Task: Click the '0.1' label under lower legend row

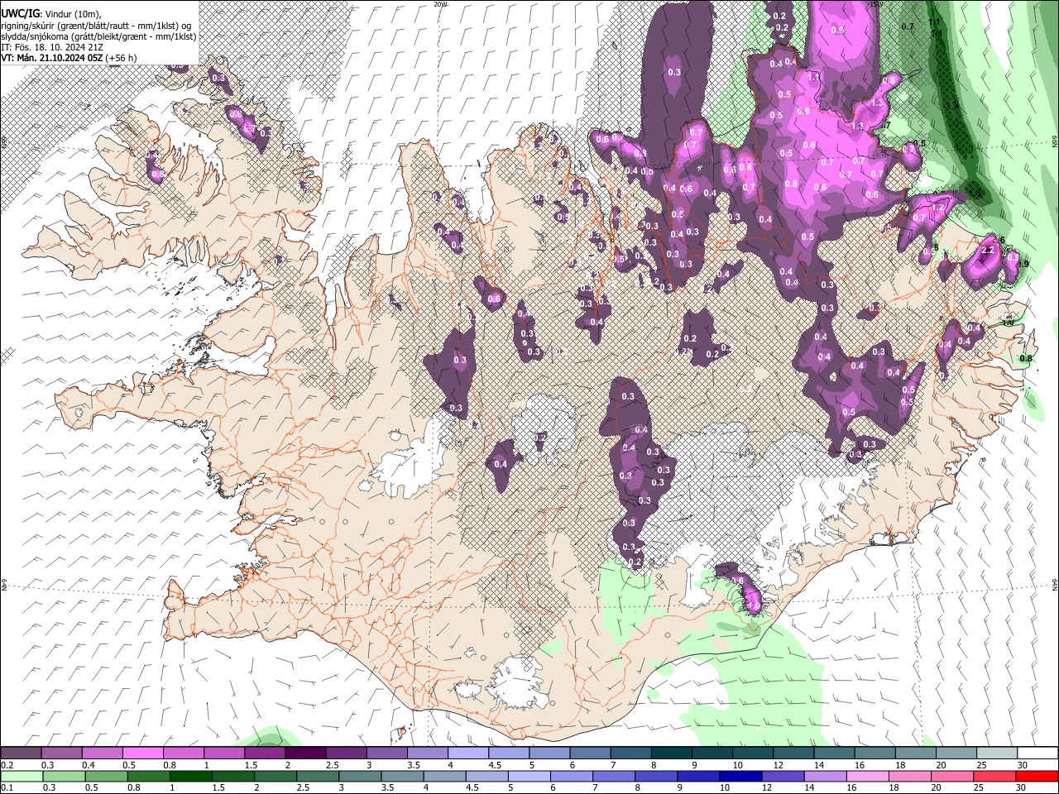Action: pyautogui.click(x=7, y=787)
